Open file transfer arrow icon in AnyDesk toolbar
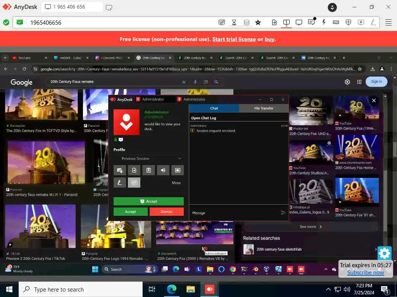 [274, 22]
